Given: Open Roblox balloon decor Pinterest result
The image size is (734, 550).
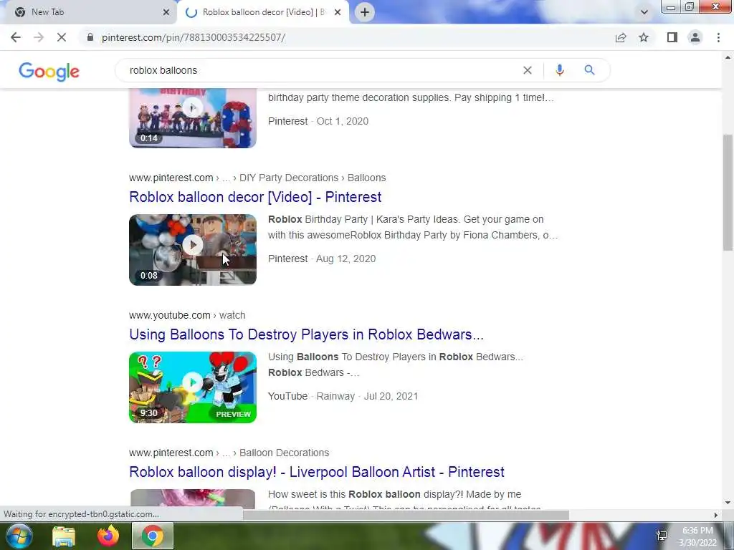Looking at the screenshot, I should (255, 197).
